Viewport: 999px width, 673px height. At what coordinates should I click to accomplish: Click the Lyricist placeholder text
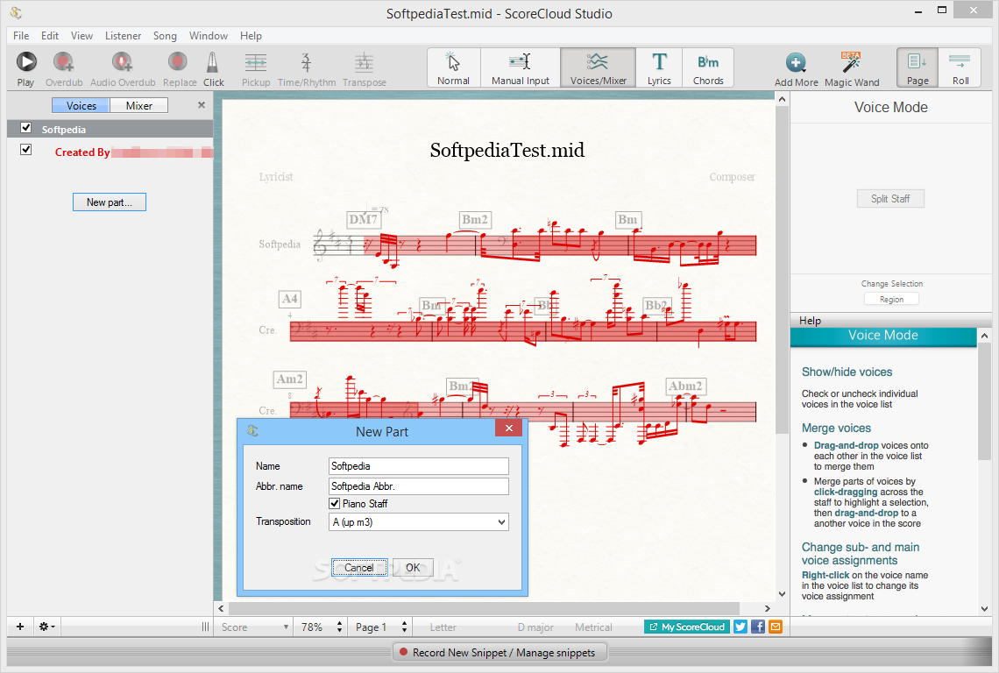click(276, 177)
